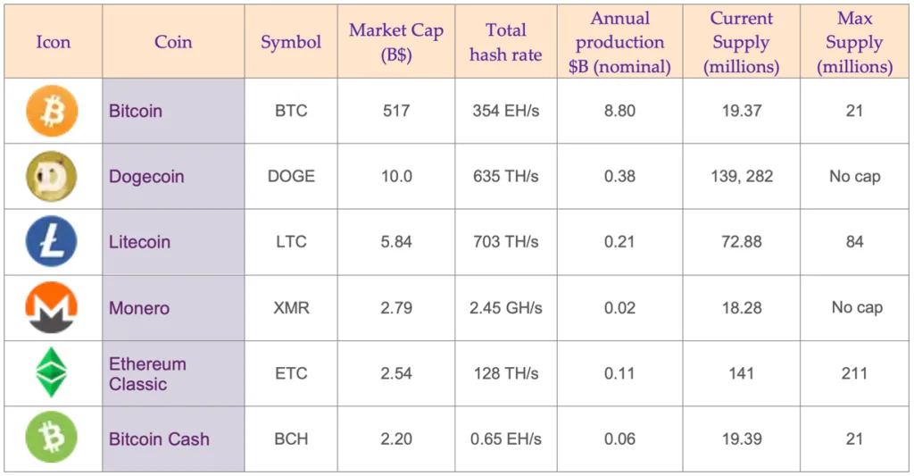Viewport: 914px width, 476px height.
Task: Select the blue Litecoin logo icon
Action: 52,242
